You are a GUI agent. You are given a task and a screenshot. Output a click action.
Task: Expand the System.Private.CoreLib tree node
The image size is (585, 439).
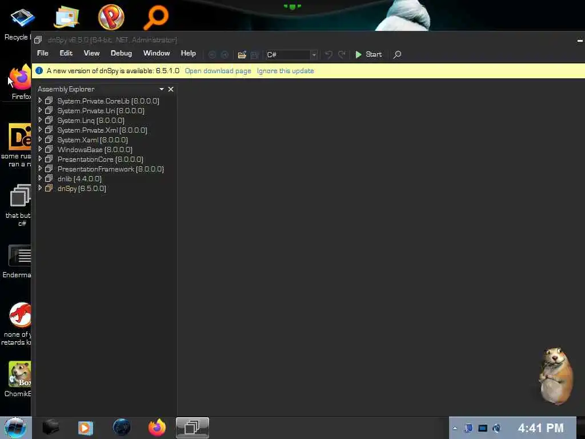[40, 101]
